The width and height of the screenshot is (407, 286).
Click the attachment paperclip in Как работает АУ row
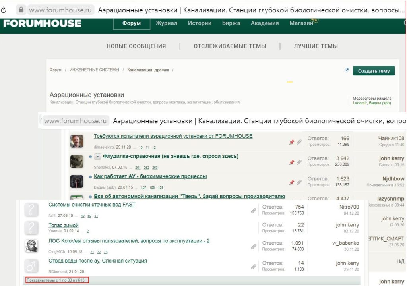299,182
